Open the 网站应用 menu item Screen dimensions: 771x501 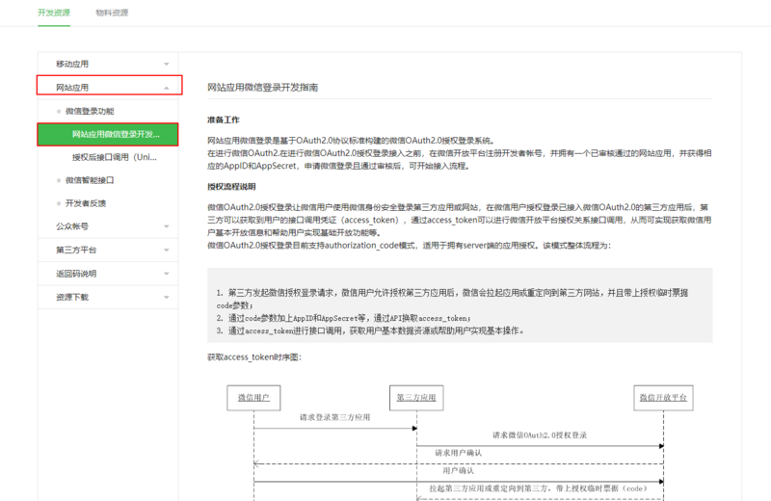(109, 86)
